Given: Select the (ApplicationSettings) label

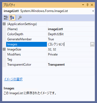Looking at the screenshot, I should tap(27, 24).
